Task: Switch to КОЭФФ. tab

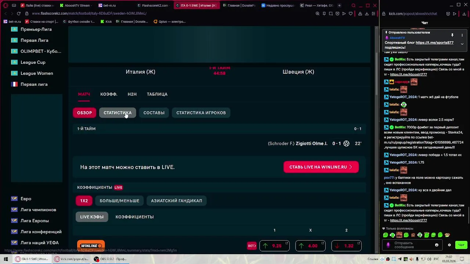Action: tap(109, 94)
